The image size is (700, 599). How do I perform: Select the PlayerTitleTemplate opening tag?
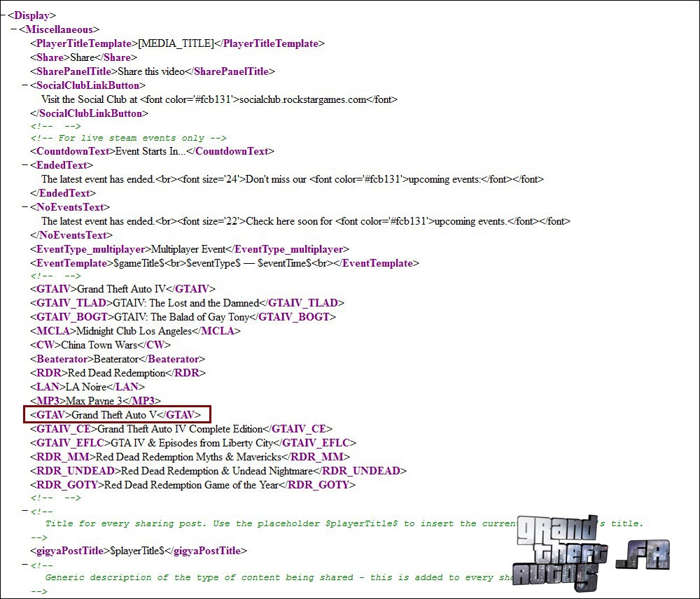tap(84, 44)
